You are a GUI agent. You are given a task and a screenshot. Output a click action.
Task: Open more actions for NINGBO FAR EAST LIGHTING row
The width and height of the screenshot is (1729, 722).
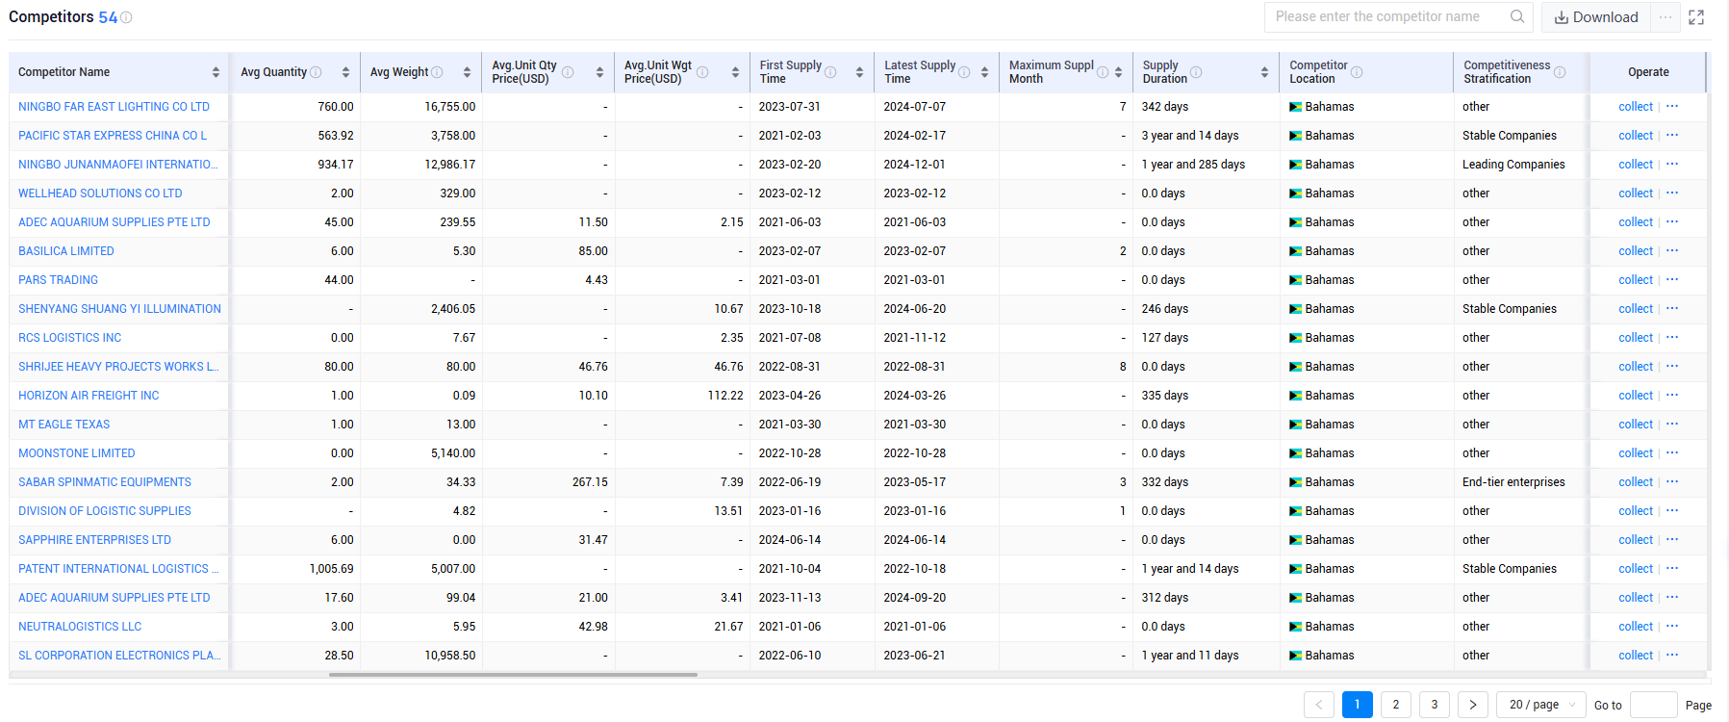click(x=1672, y=107)
